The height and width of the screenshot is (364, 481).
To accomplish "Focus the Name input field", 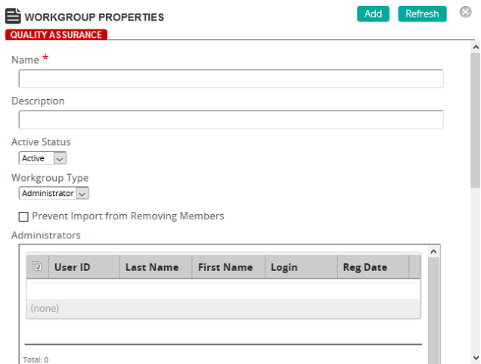I will point(231,79).
